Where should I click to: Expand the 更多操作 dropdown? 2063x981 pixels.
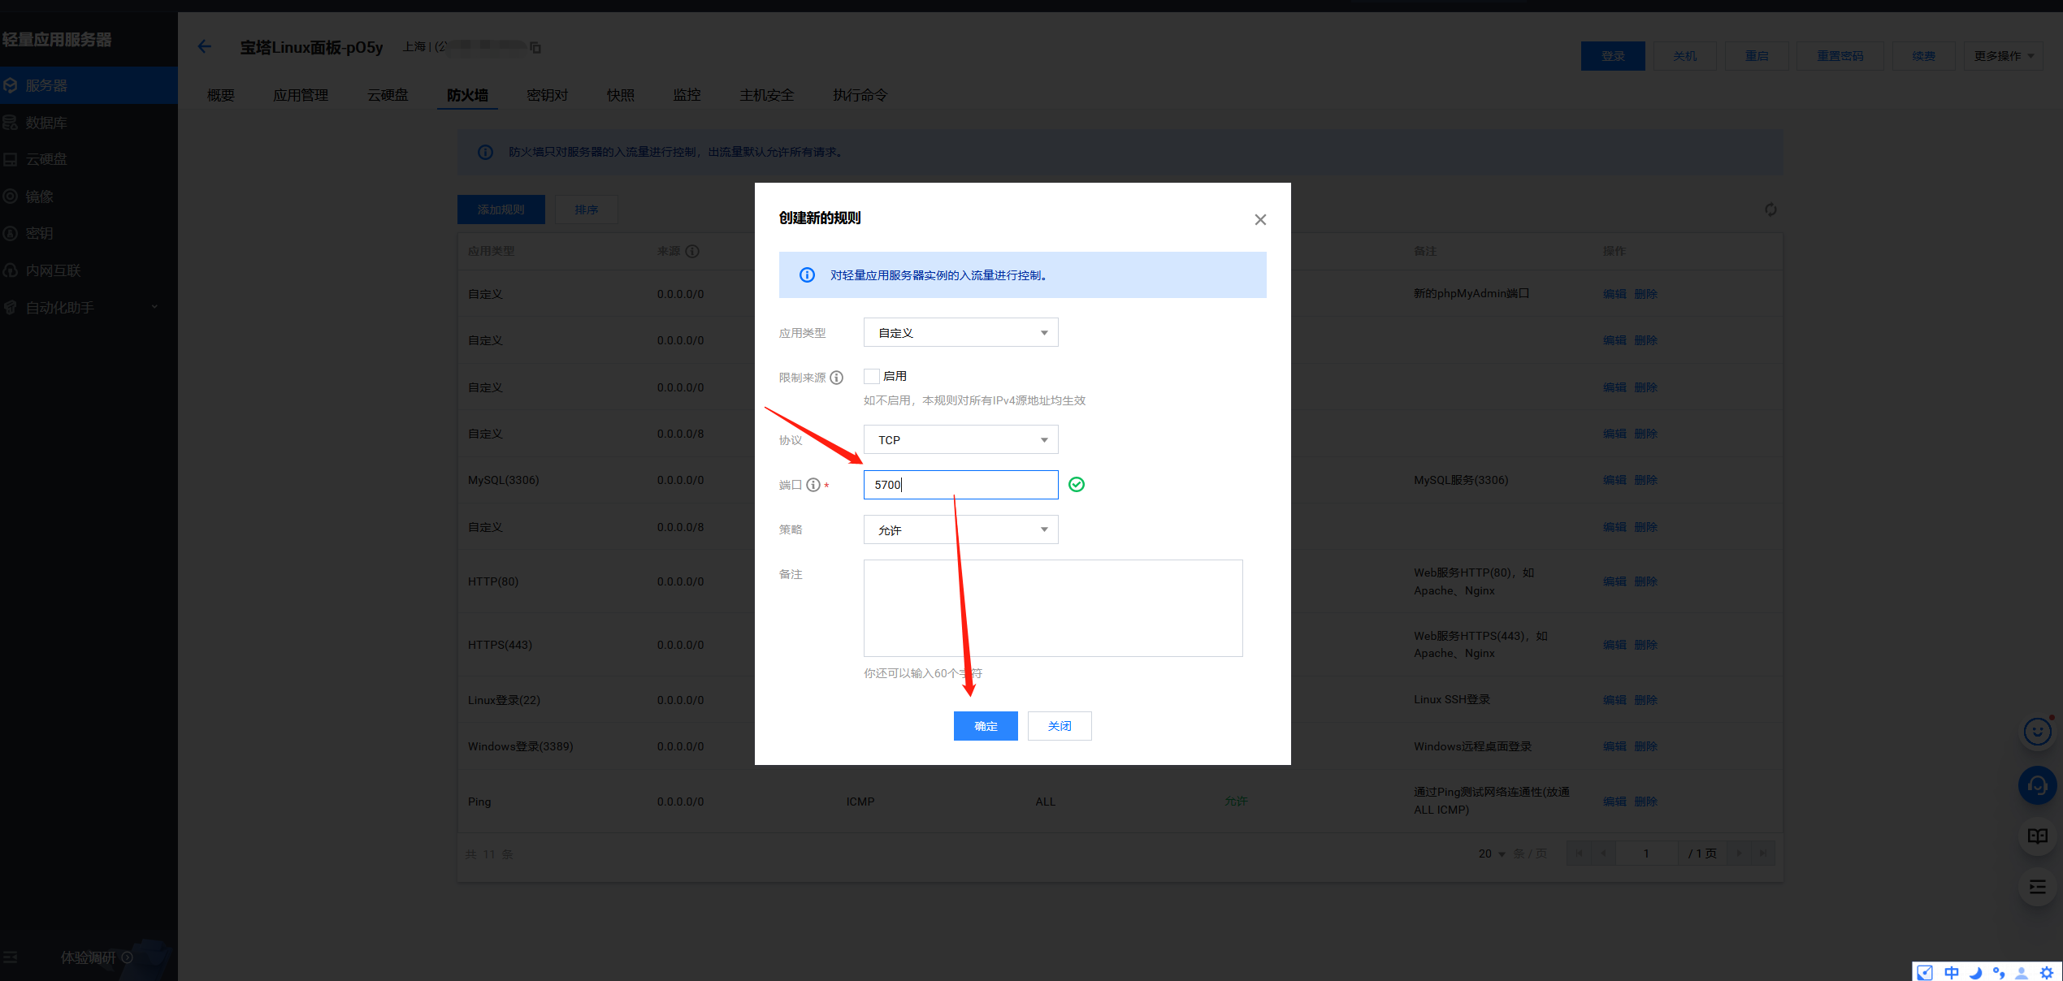pos(2003,56)
